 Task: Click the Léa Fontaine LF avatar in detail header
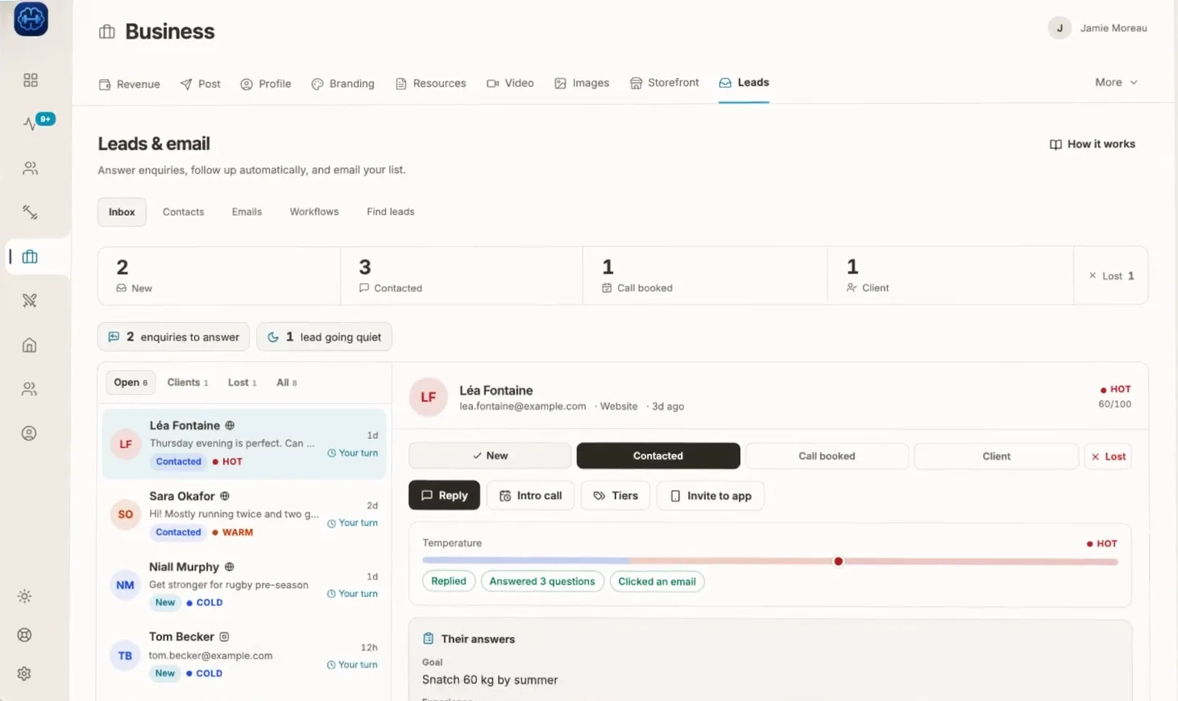(x=428, y=398)
